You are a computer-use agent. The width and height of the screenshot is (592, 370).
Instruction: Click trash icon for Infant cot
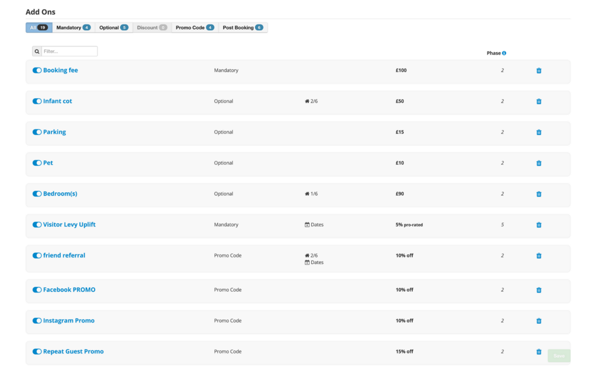[539, 101]
